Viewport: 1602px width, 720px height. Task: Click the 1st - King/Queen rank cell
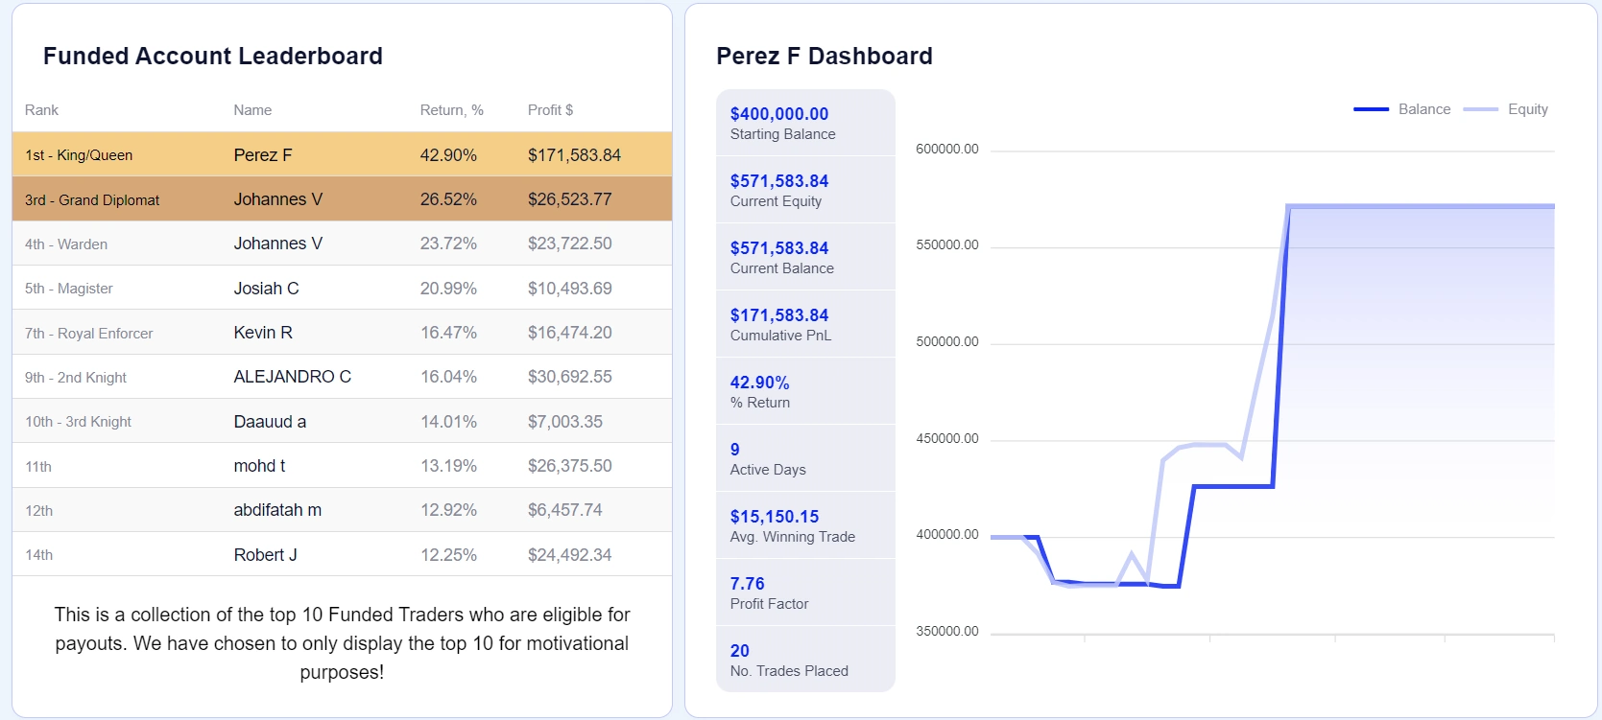pos(79,155)
